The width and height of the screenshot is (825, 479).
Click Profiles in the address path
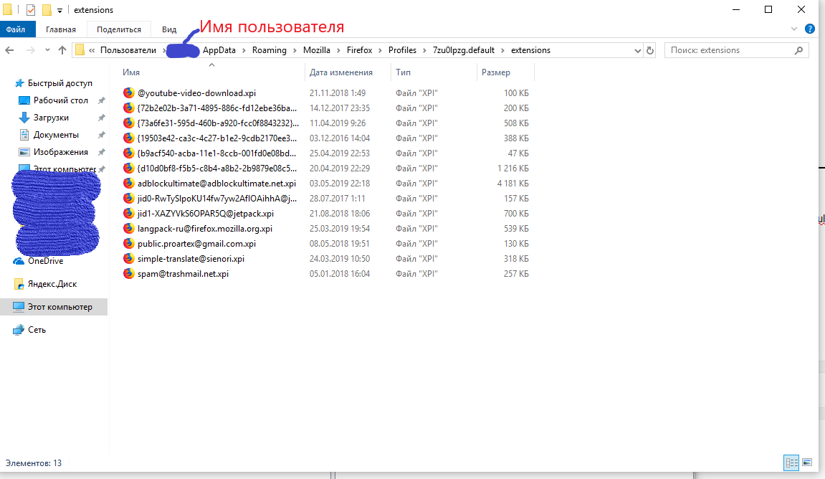pos(402,50)
